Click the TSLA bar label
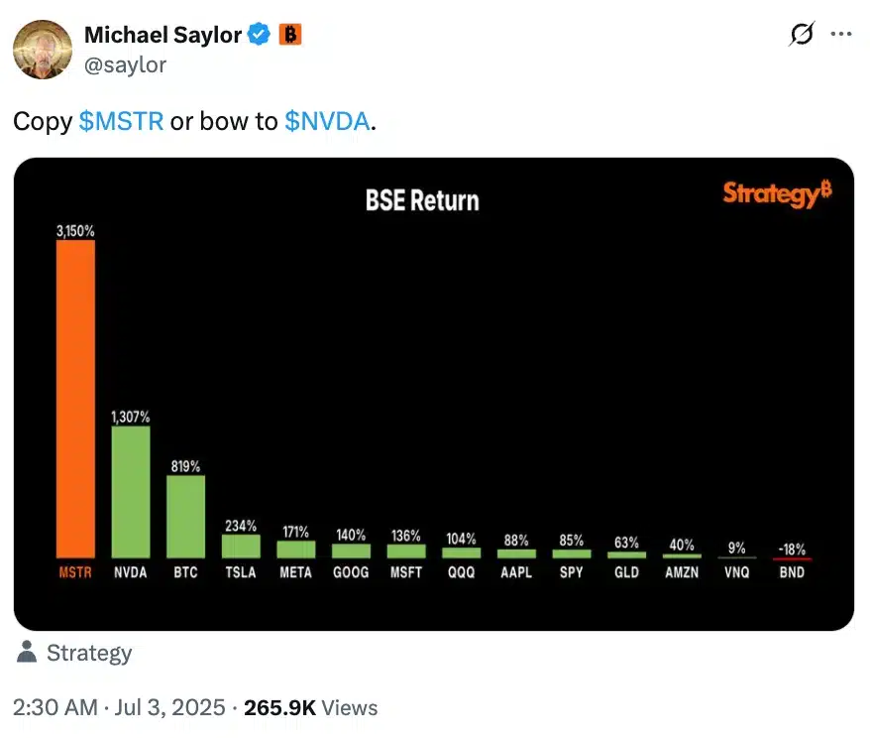Screen dimensions: 870x738 pyautogui.click(x=241, y=572)
